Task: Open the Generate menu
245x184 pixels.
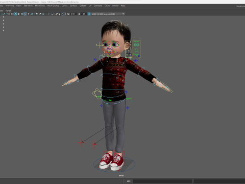Action: 98,6
